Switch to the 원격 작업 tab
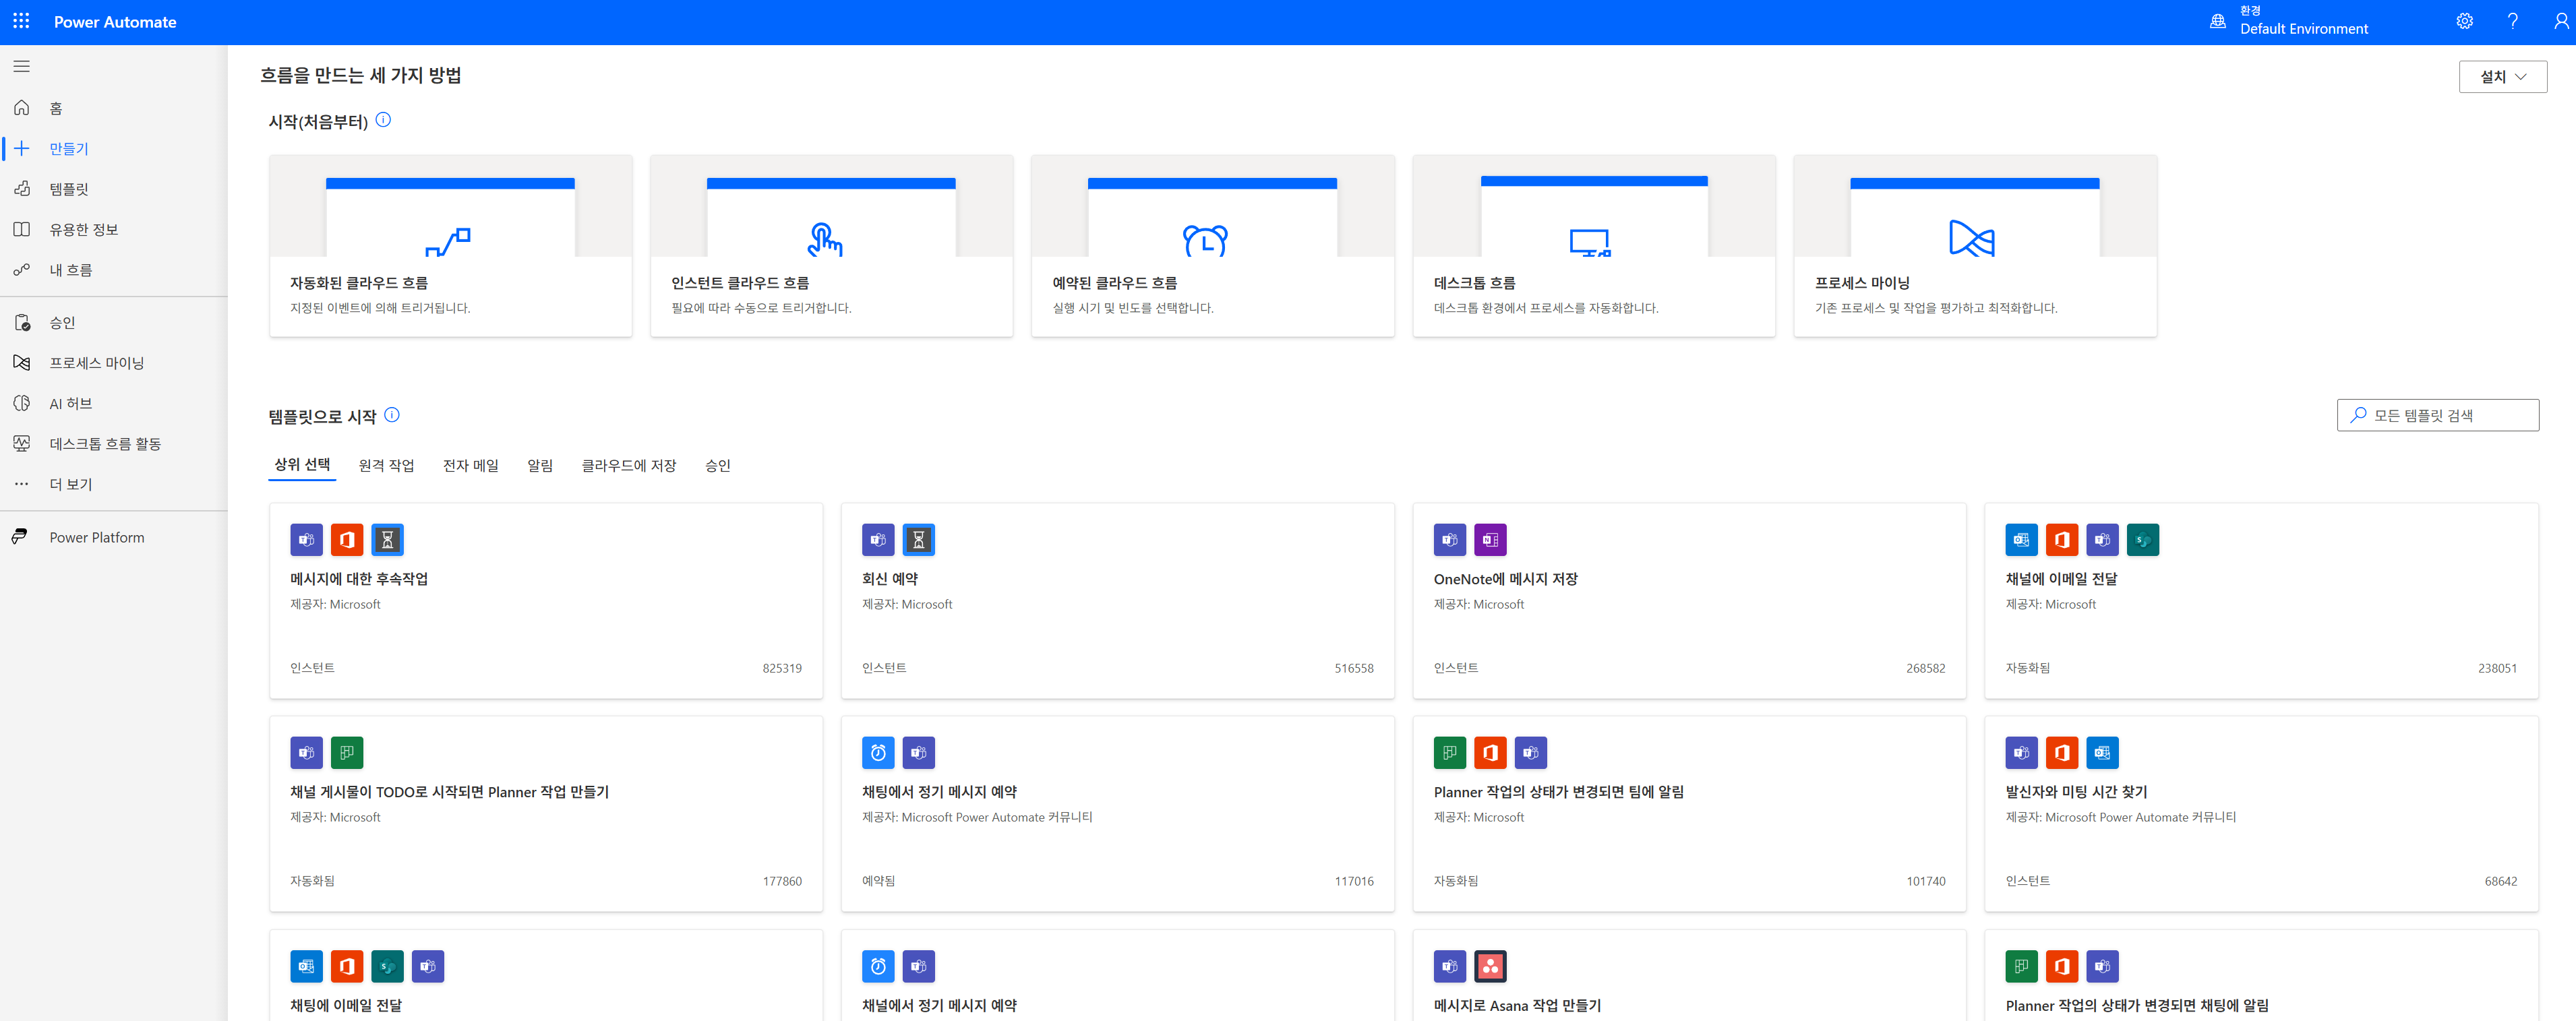Viewport: 2576px width, 1021px height. coord(386,465)
